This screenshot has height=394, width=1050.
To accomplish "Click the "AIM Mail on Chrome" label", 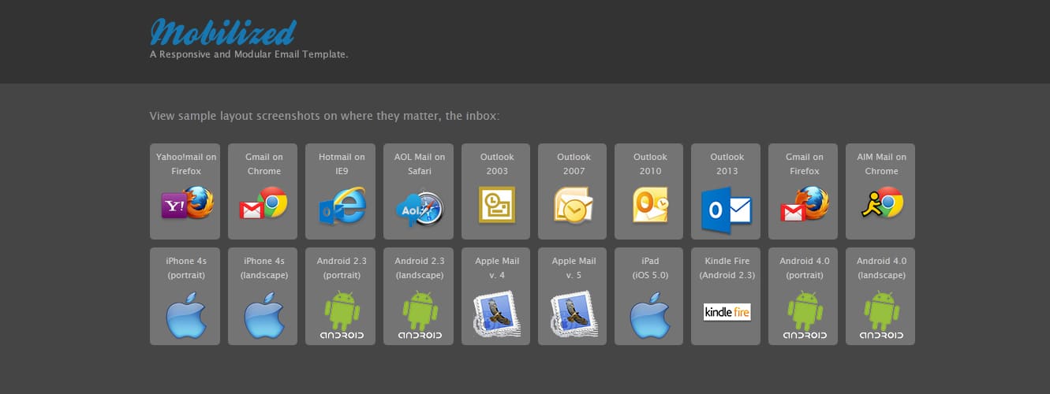I will click(881, 164).
